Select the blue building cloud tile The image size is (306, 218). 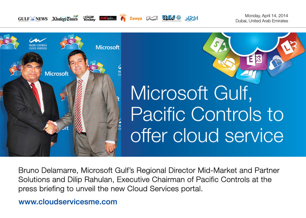click(279, 63)
